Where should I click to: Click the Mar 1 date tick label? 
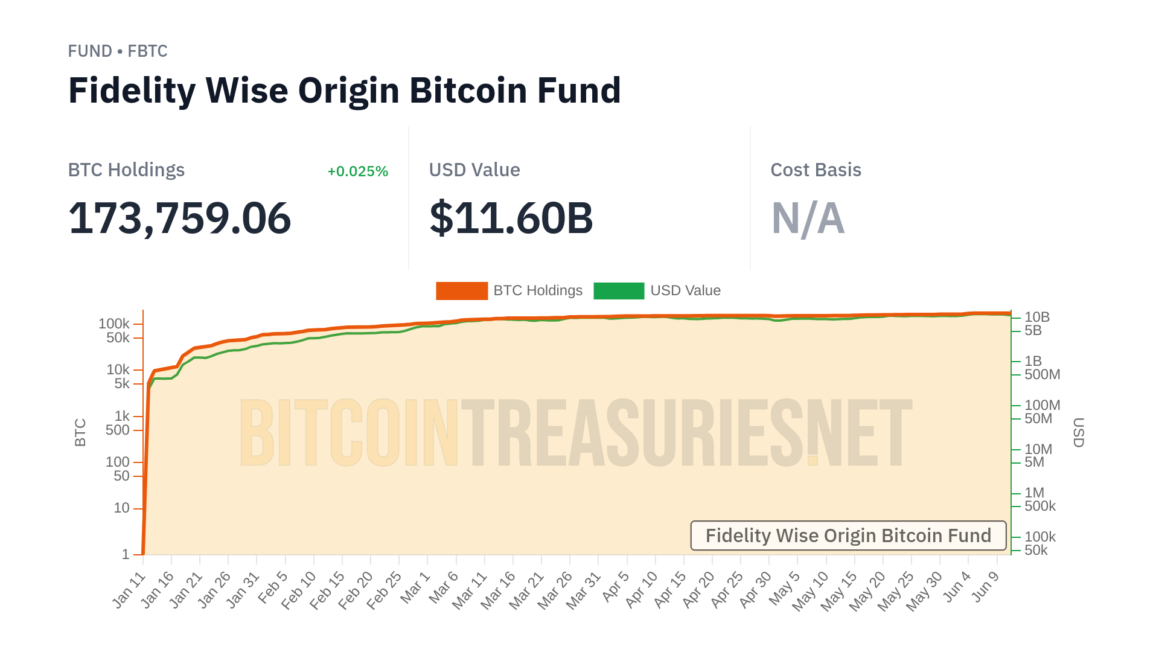415,587
